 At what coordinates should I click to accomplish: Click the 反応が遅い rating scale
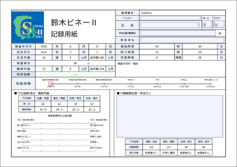[59, 134]
